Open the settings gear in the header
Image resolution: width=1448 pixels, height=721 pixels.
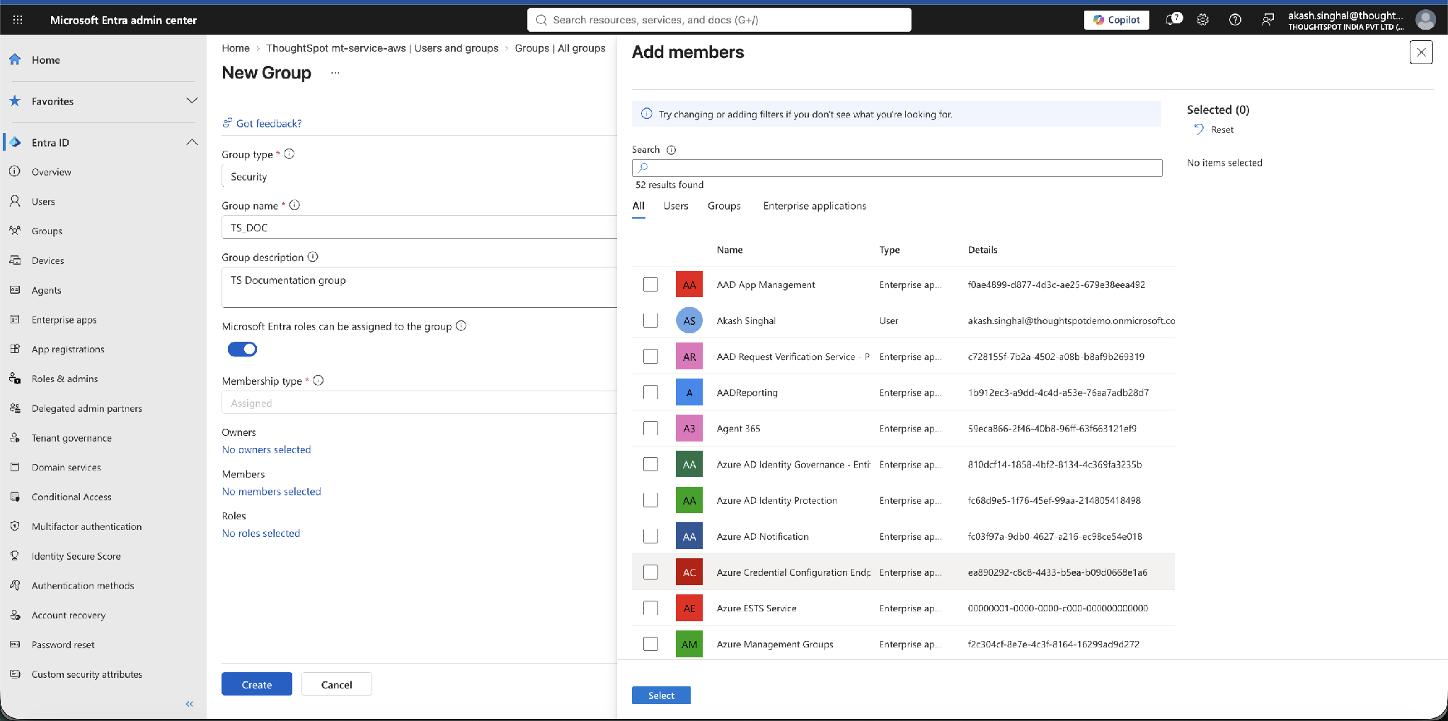(x=1202, y=20)
